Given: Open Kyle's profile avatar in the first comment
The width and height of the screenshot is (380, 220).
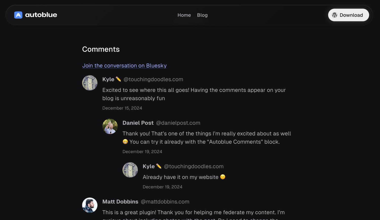Looking at the screenshot, I should pos(89,83).
